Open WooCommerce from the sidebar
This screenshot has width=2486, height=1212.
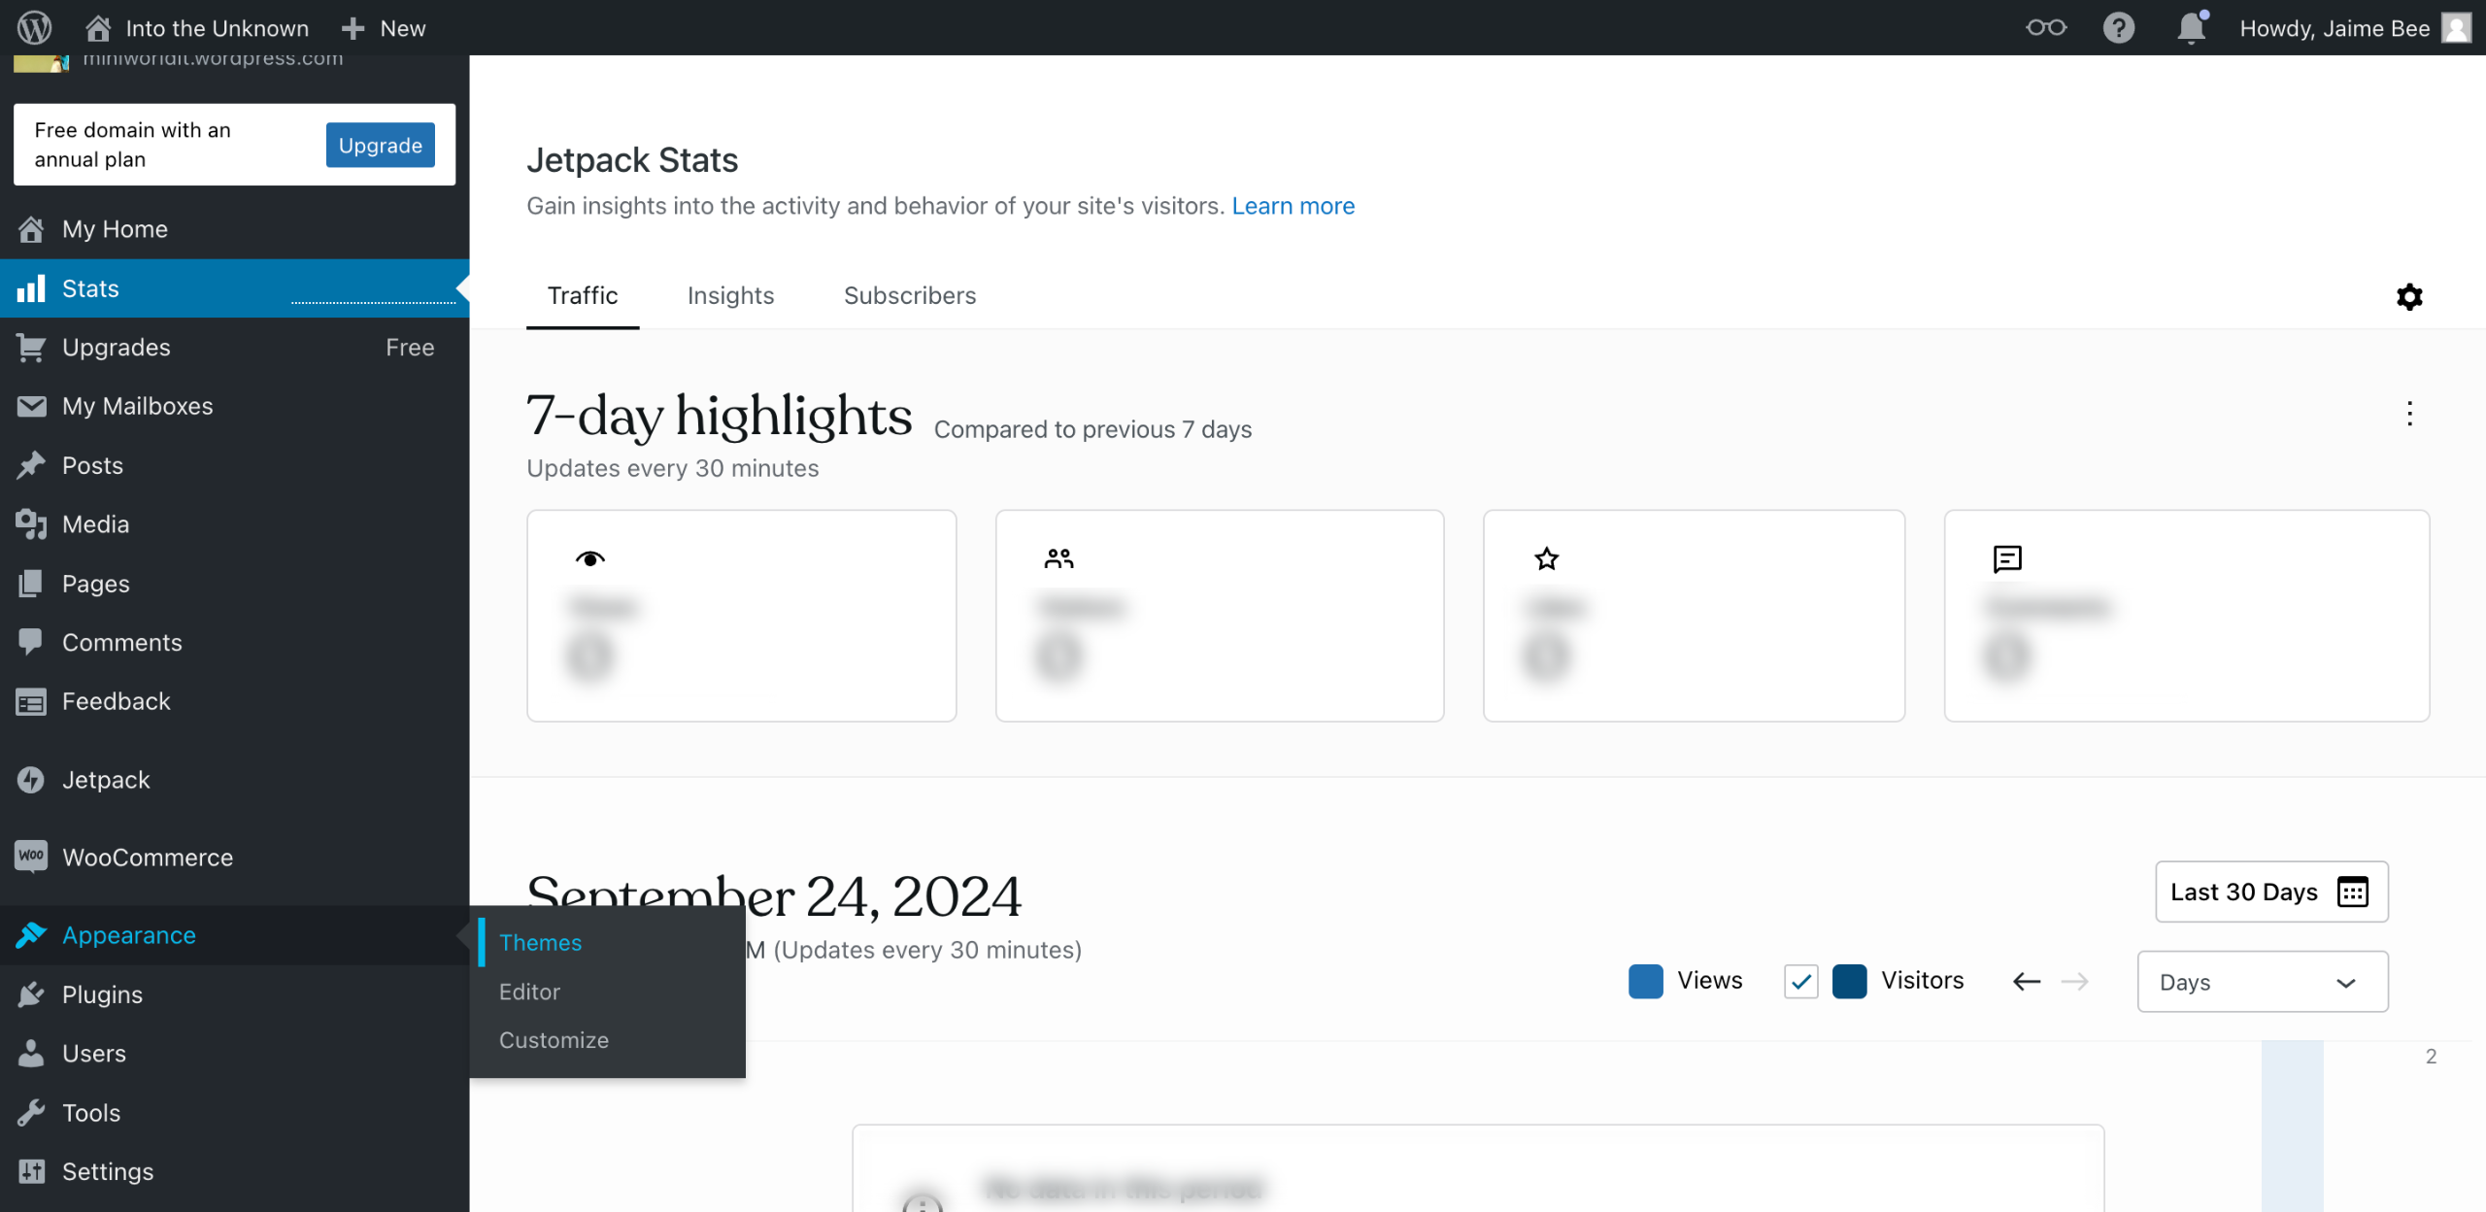147,858
